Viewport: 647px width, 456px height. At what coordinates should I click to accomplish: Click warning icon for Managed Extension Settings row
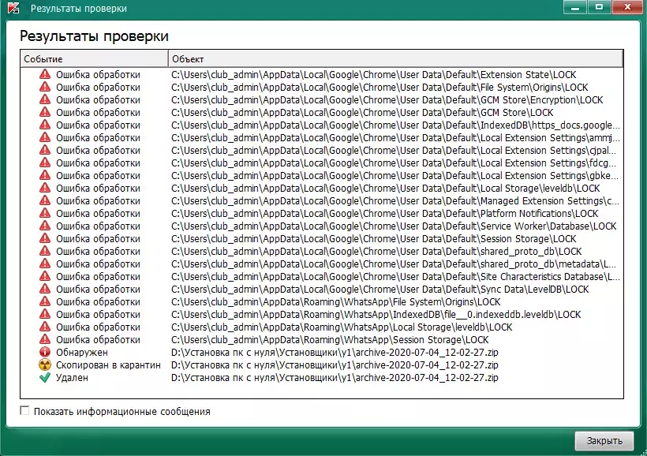[45, 200]
